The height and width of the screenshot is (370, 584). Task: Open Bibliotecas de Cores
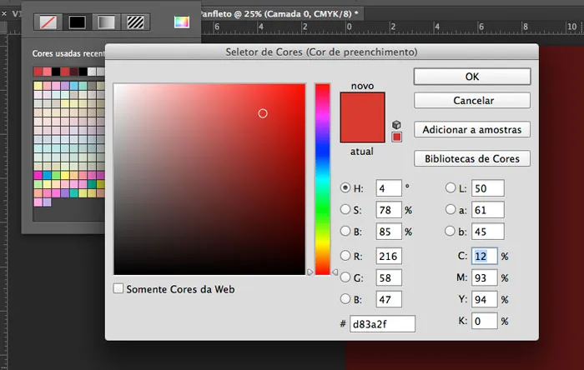coord(472,158)
